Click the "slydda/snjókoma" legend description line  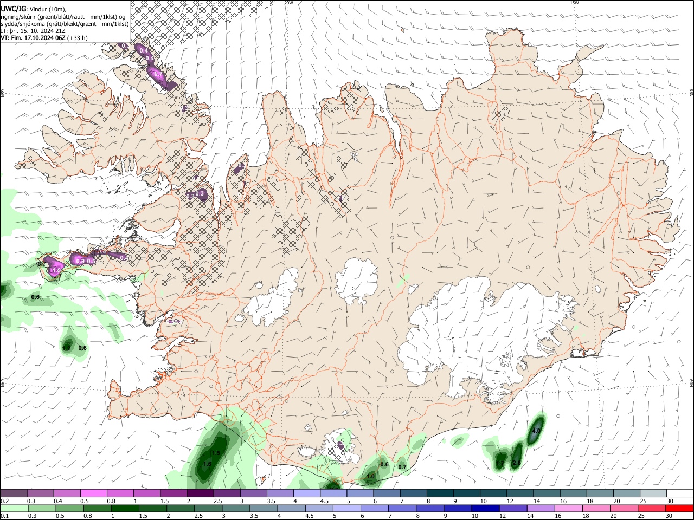(x=65, y=23)
